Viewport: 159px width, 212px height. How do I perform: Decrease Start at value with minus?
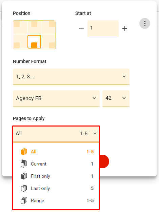point(81,28)
